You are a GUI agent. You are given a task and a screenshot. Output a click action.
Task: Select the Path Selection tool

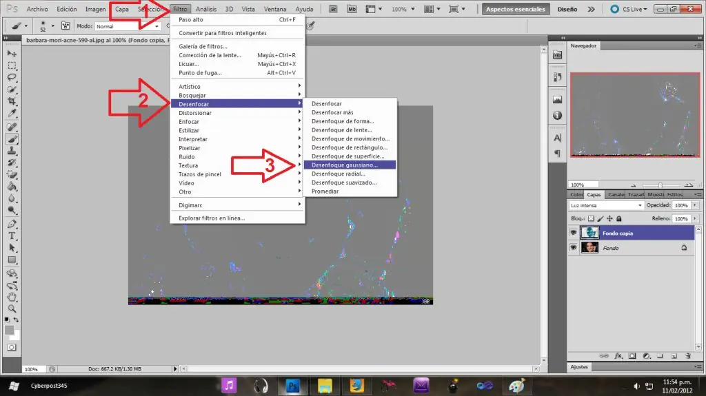tap(12, 247)
